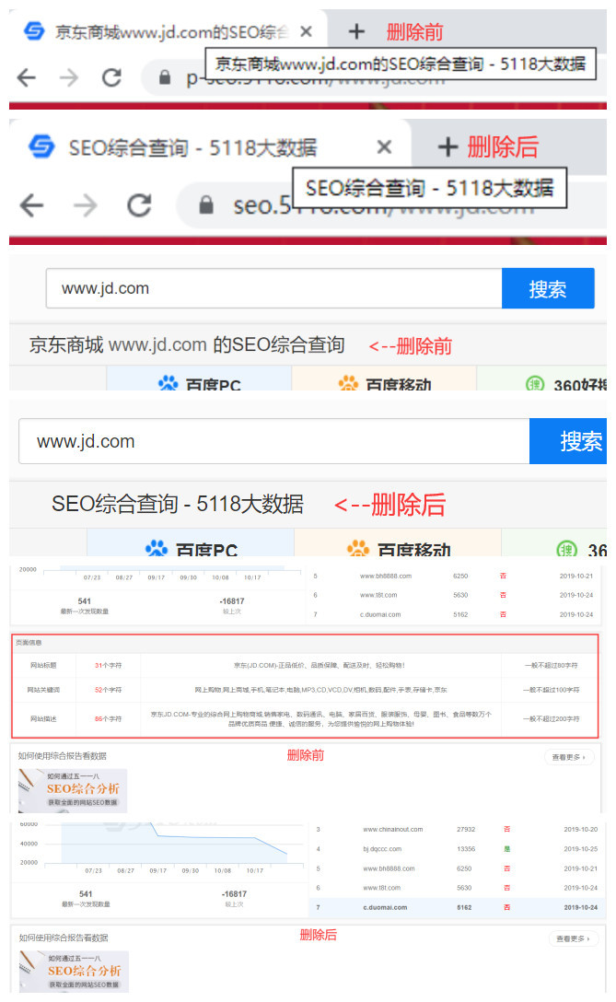616x1002 pixels.
Task: Open the highlighted c.duomai.com row link
Action: tap(385, 907)
